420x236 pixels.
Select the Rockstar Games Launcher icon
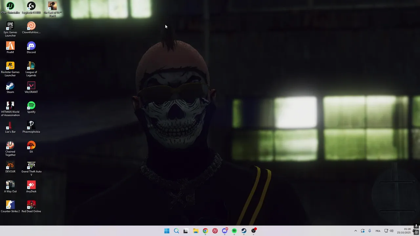click(10, 69)
